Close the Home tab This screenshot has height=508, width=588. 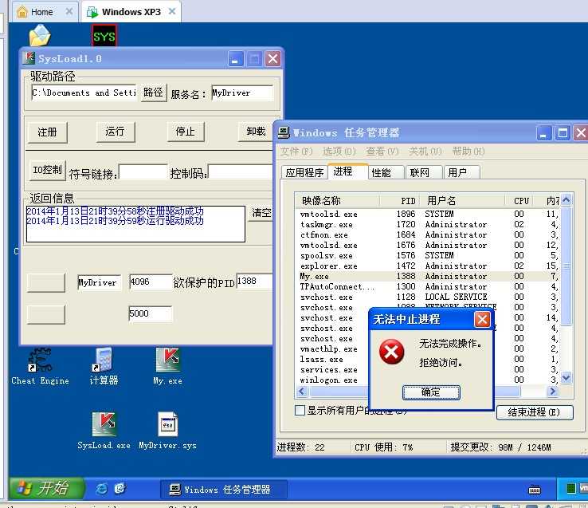pyautogui.click(x=69, y=12)
